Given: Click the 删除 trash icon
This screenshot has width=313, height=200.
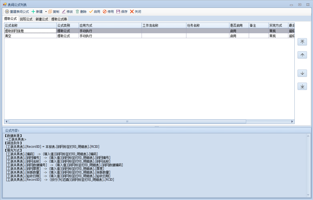Looking at the screenshot, I should click(x=78, y=12).
